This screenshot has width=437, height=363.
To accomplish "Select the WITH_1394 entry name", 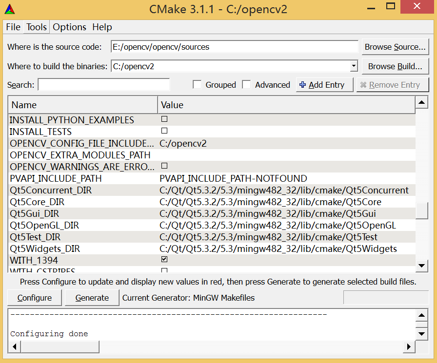I will tap(34, 260).
